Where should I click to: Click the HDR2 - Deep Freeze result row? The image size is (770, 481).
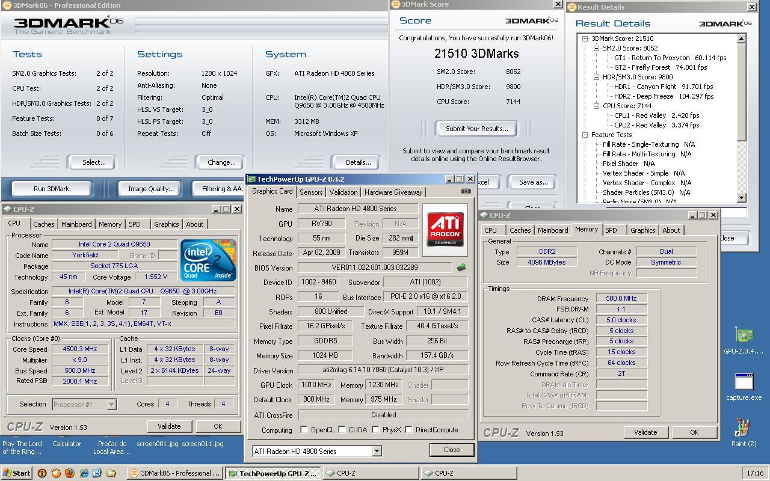pyautogui.click(x=664, y=96)
